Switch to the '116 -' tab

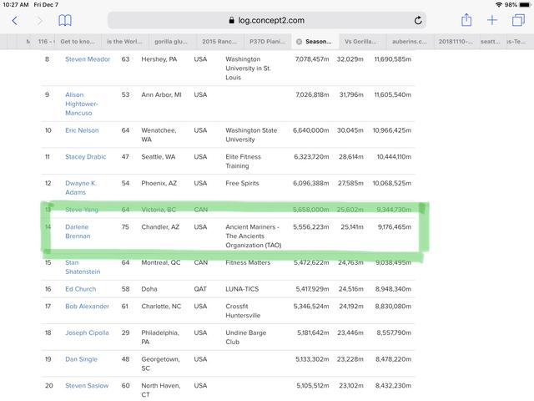click(46, 42)
